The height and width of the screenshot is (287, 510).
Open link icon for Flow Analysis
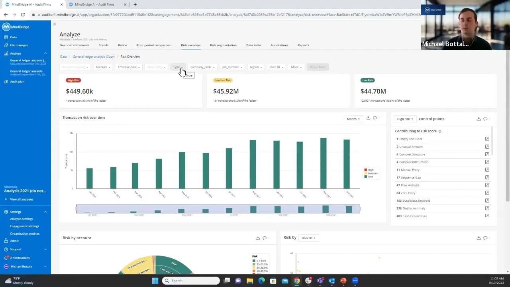point(487,185)
